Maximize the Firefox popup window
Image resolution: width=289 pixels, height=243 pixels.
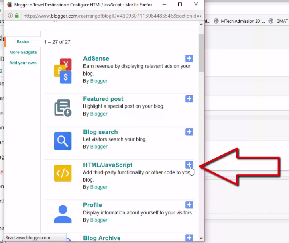click(x=180, y=4)
